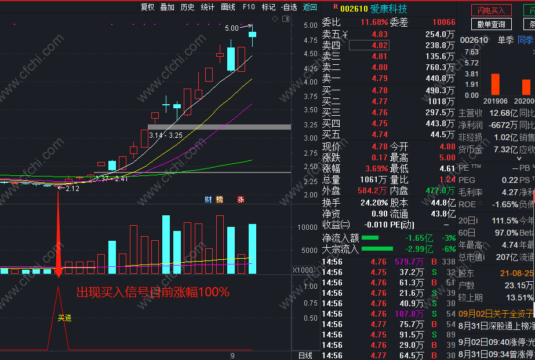The image size is (535, 360).
Task: Click the 毛利率 value 4.27
Action: click(509, 192)
